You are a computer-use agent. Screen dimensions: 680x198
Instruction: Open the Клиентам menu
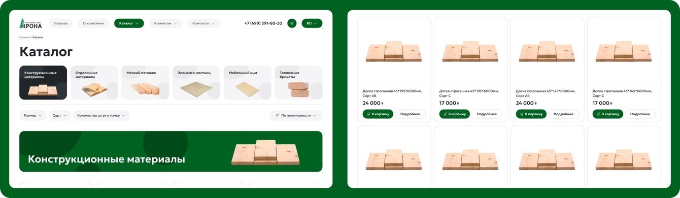coord(165,23)
